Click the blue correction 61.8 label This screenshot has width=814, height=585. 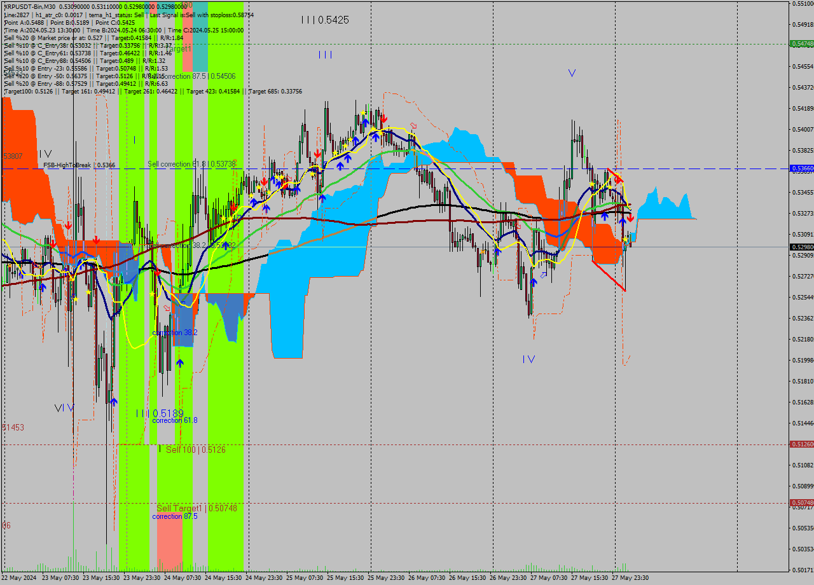175,420
